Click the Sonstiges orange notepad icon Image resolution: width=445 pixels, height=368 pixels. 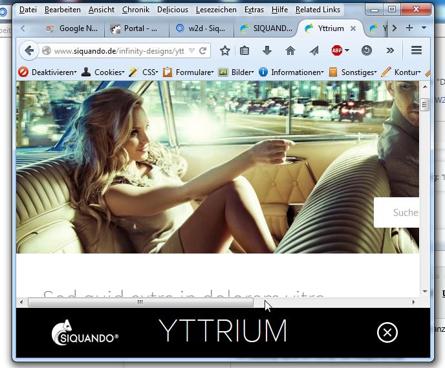333,72
